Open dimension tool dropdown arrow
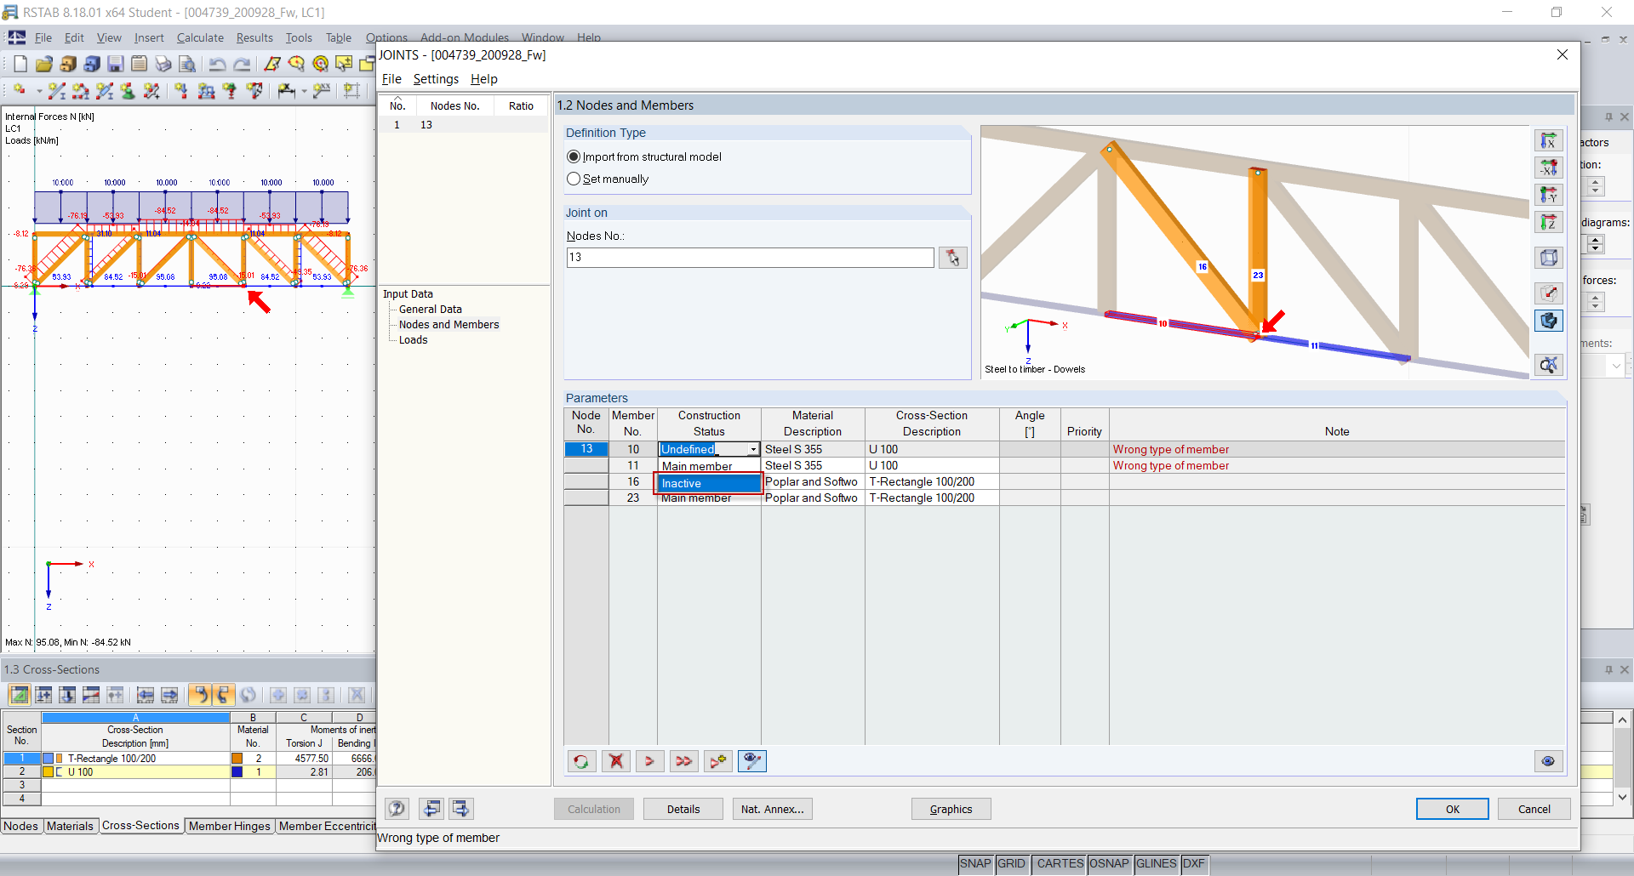1634x876 pixels. click(x=304, y=90)
